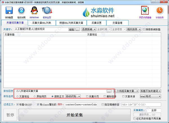The height and width of the screenshot is (123, 169).
Task: Open the 计划任务 clock icon
Action: point(159,11)
